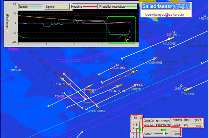Click the 1:VLCC05B tanker symbol
Viewport: 209px width, 138px height.
[x=170, y=39]
